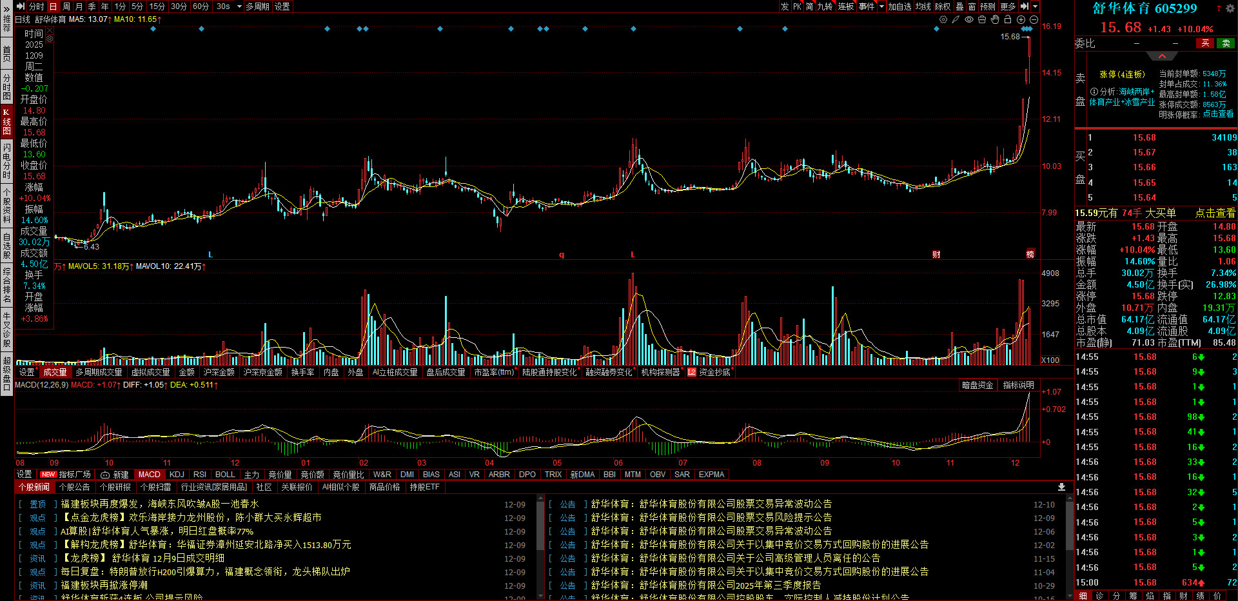Viewport: 1238px width, 601px height.
Task: Click the hand pan tool icon
Action: pos(995,19)
